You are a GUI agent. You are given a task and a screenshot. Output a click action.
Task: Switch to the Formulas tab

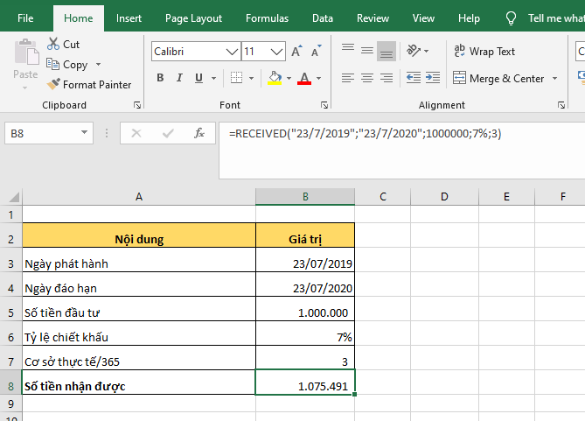[267, 18]
